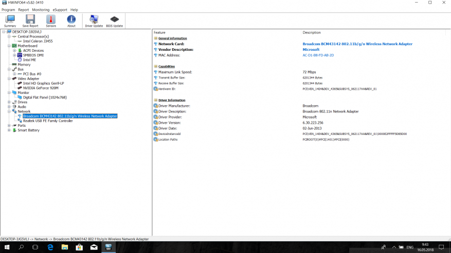Screen dimensions: 451x253
Task: Expand the ACPI Devices node
Action: pos(14,50)
